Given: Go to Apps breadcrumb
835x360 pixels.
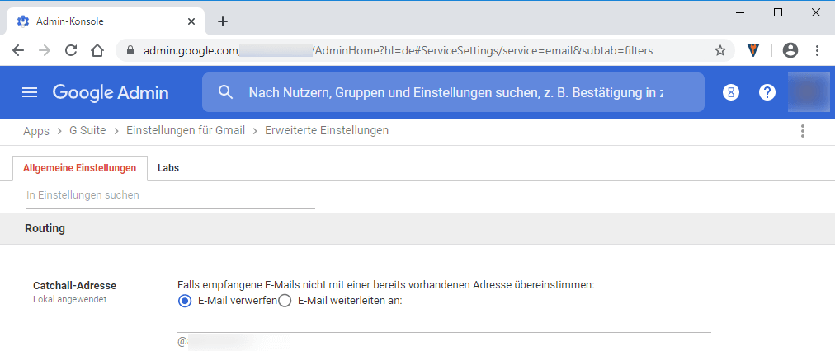Looking at the screenshot, I should [x=36, y=131].
